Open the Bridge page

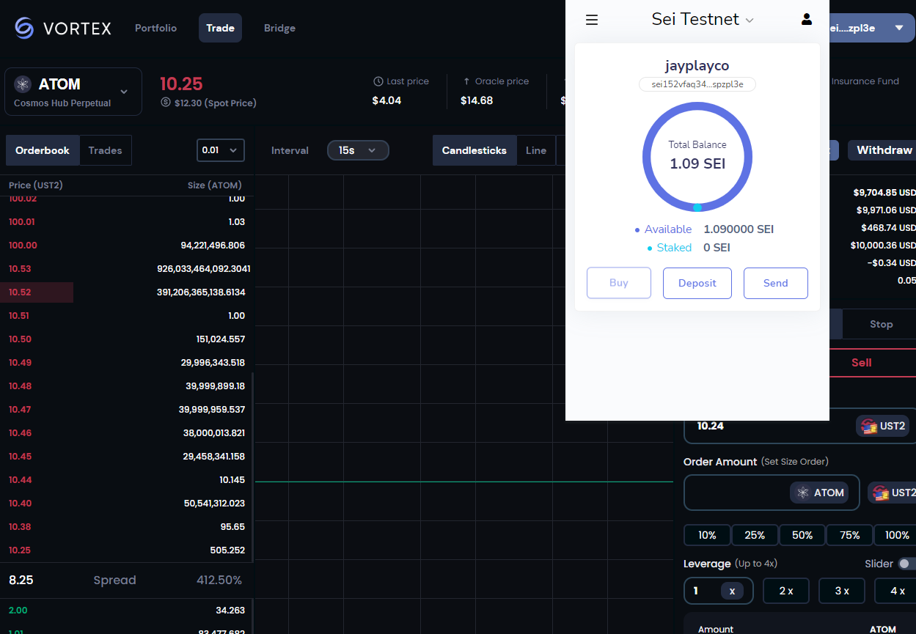tap(279, 28)
